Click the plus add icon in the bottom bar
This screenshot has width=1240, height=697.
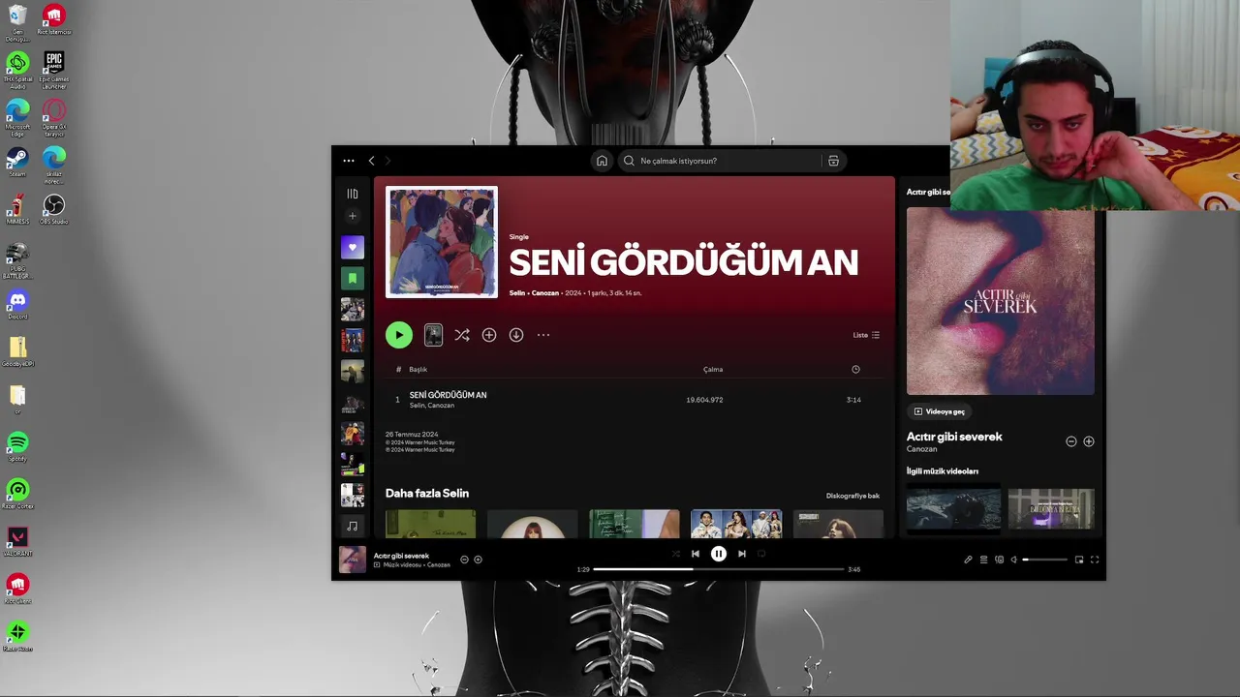click(x=478, y=560)
